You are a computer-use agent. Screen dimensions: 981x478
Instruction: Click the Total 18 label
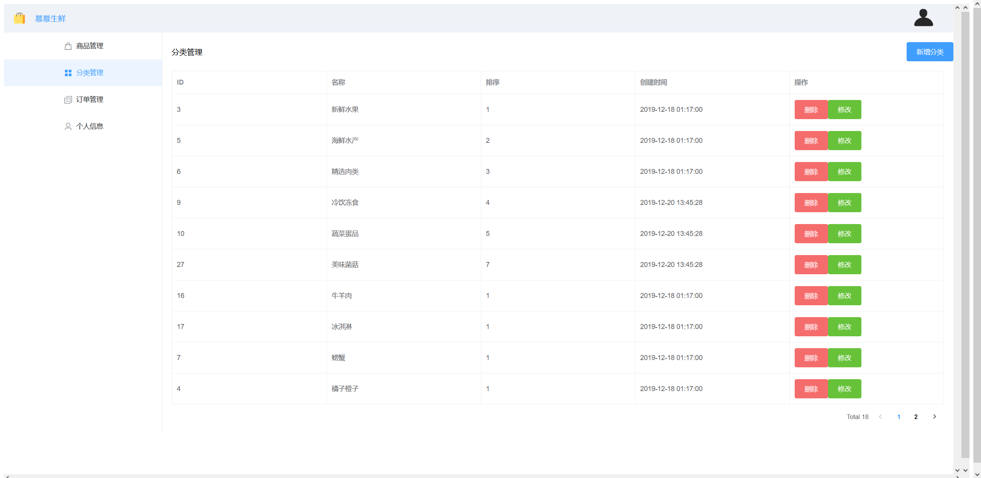(x=858, y=417)
